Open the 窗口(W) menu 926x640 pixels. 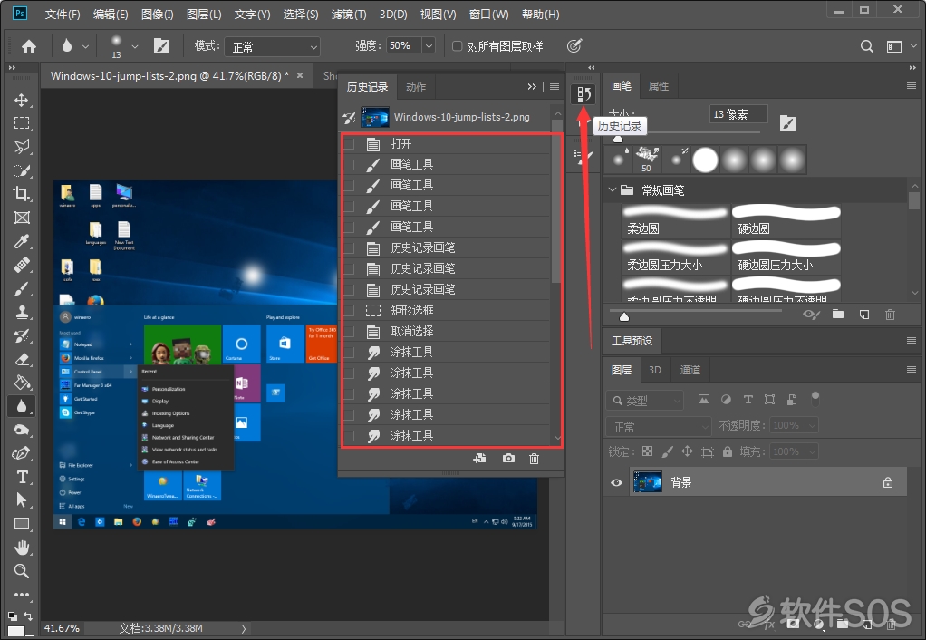pyautogui.click(x=488, y=14)
